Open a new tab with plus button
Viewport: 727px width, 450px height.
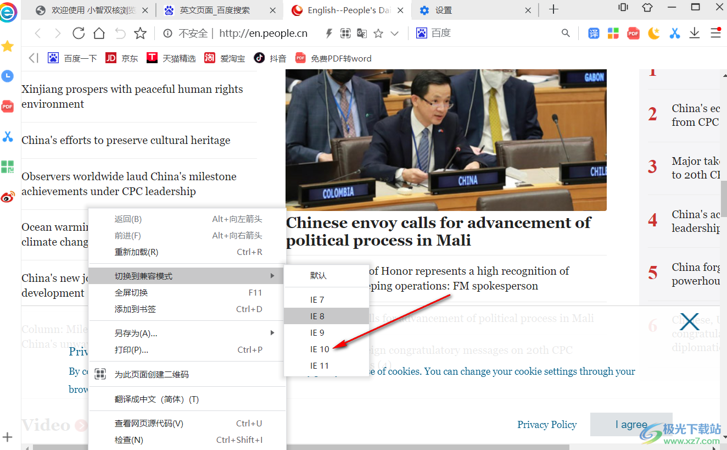pyautogui.click(x=553, y=9)
